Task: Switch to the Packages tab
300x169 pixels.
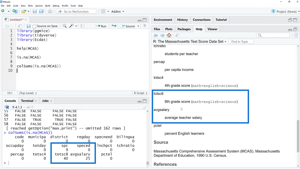Action: click(184, 29)
